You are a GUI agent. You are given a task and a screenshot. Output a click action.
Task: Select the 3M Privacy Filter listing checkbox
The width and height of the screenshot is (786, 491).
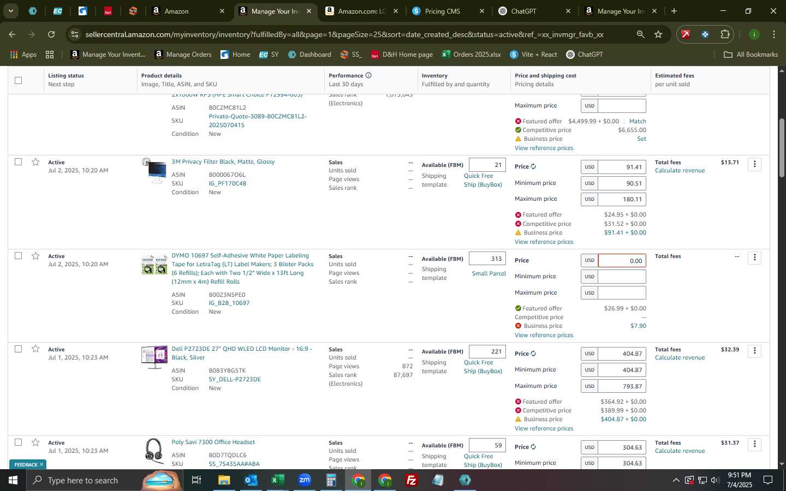pos(18,162)
